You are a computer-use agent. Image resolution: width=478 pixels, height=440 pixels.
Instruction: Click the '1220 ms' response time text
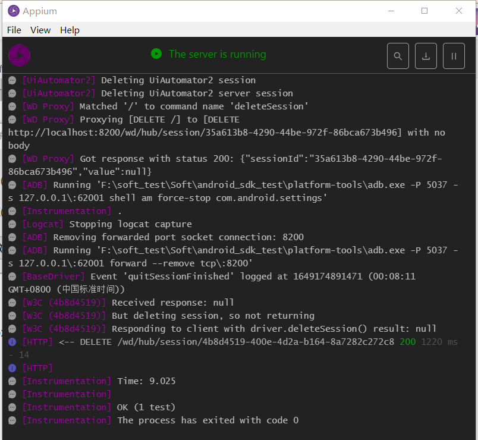(439, 342)
